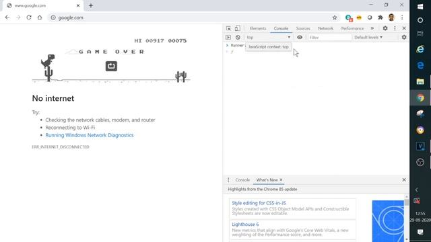Screen dimensions: 431x242
Task: Clear the console with the ban icon
Action: (x=238, y=38)
